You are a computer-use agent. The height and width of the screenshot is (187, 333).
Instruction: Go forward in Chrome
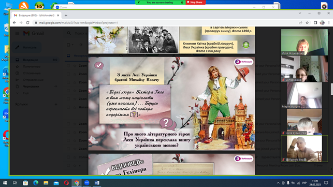(21, 22)
